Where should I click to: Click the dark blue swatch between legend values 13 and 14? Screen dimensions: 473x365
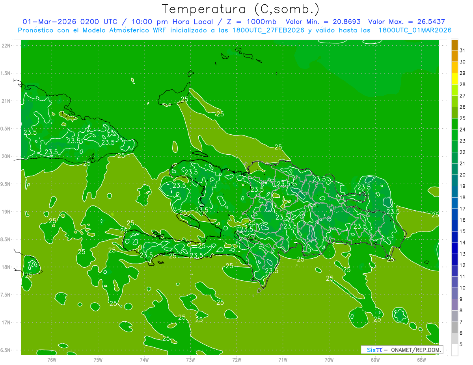(x=454, y=248)
